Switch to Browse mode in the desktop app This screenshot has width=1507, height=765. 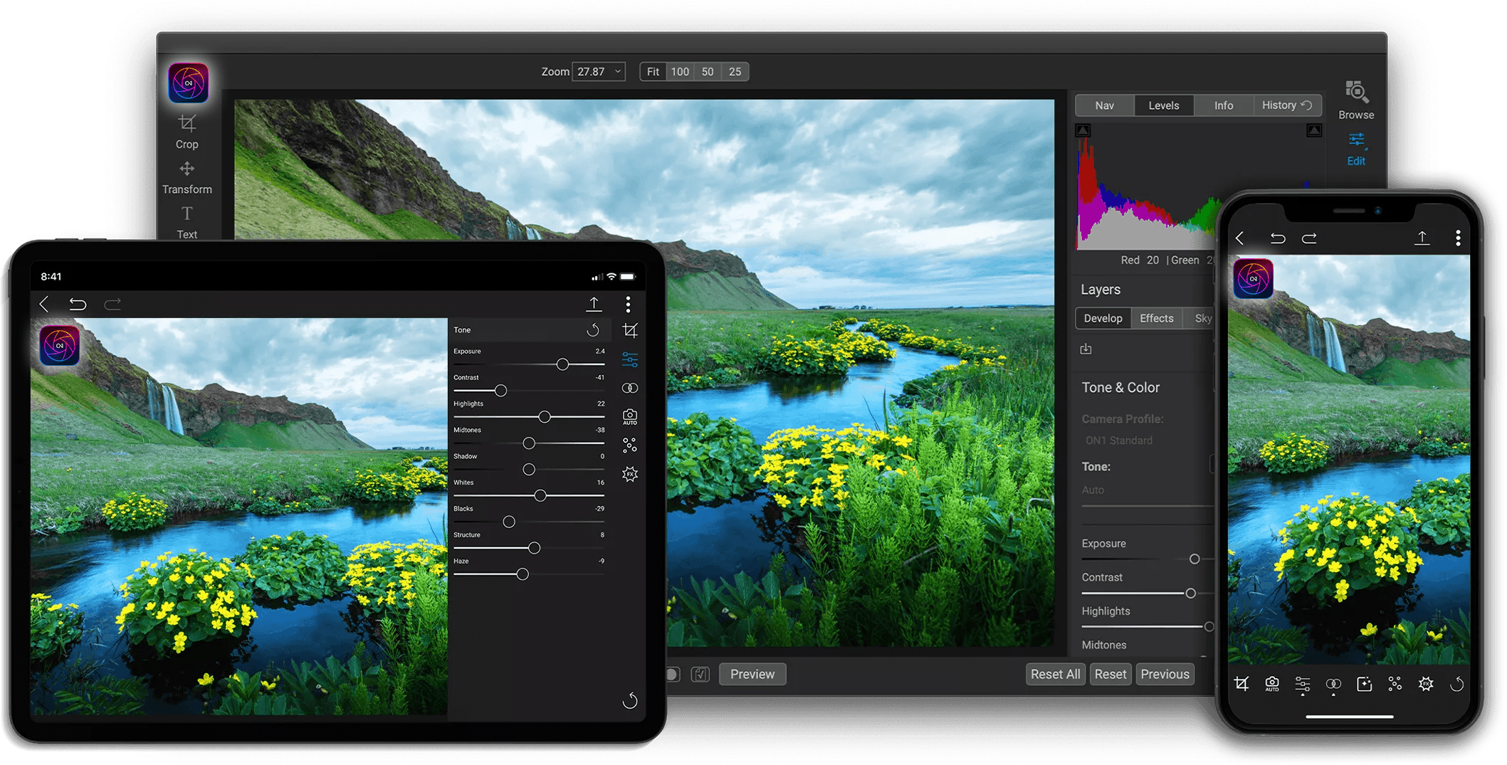pyautogui.click(x=1355, y=100)
